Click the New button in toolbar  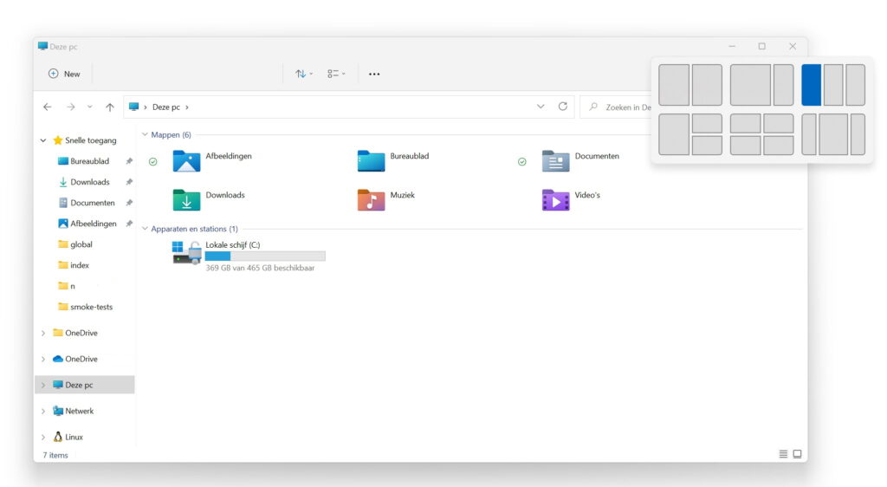pos(64,74)
